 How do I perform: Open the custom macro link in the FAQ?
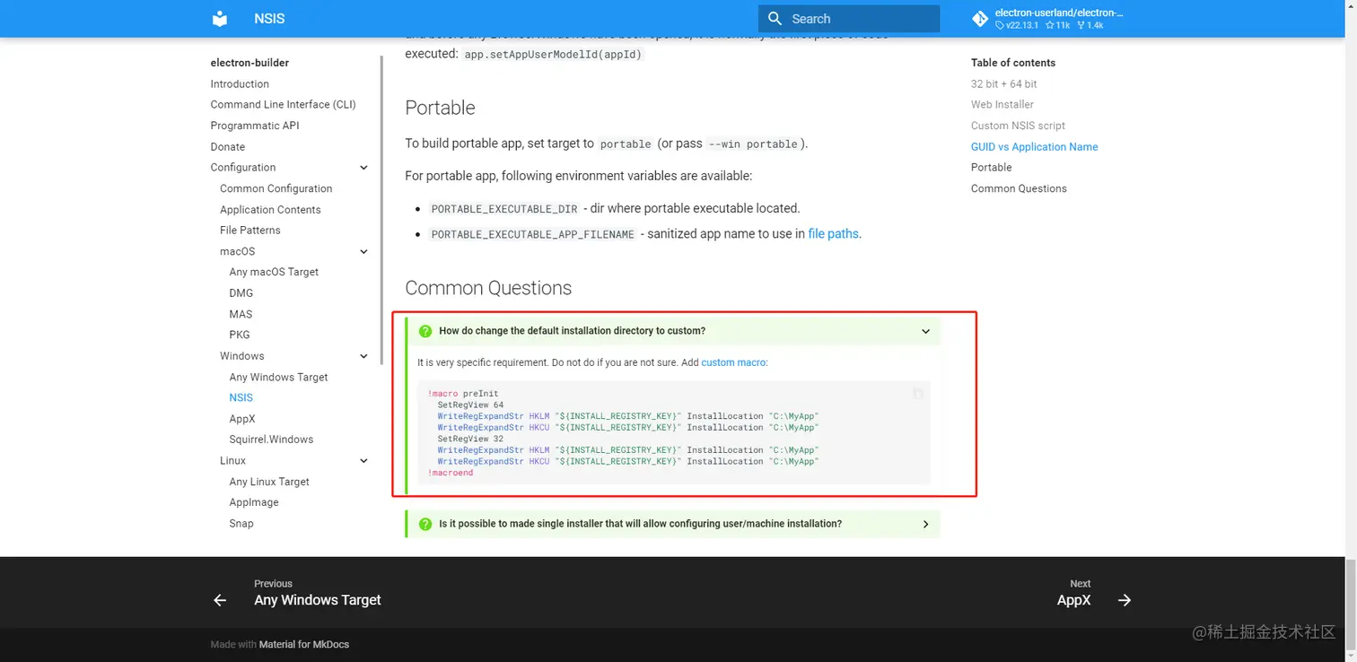pyautogui.click(x=732, y=362)
